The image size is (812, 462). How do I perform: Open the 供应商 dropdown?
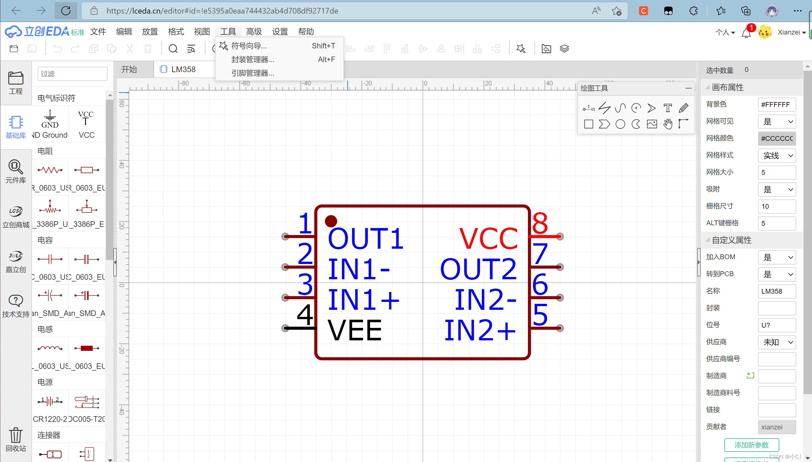pos(776,342)
